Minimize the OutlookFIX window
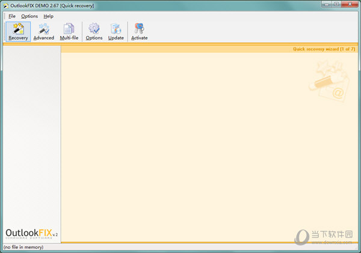Screen dimensions: 361x253 pyautogui.click(x=327, y=4)
